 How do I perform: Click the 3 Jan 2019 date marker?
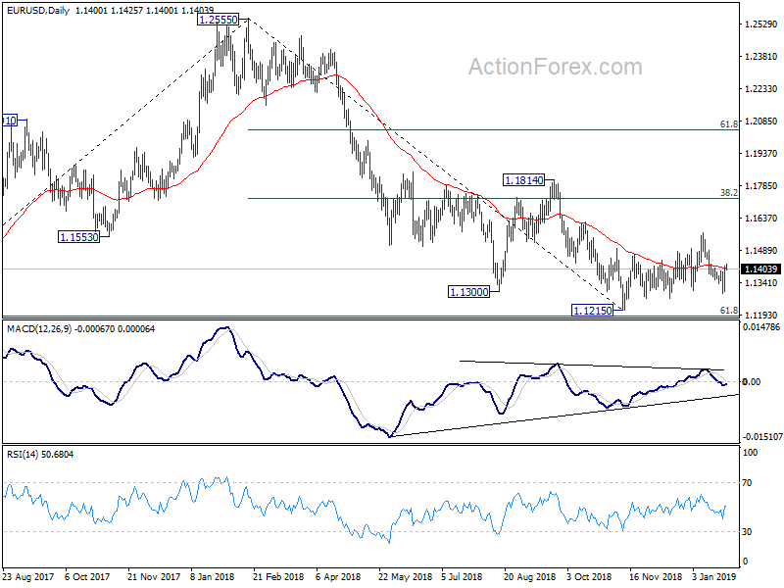pos(714,576)
